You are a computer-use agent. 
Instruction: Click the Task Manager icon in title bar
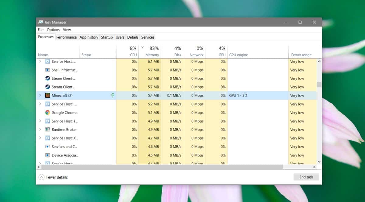41,22
